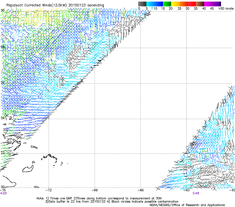Click the '35' legend scale label
The image size is (235, 207).
tap(196, 8)
